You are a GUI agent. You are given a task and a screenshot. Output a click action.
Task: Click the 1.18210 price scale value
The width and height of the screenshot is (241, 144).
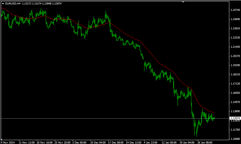pyautogui.click(x=235, y=75)
